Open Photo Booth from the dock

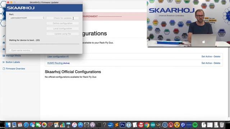[x=50, y=125]
